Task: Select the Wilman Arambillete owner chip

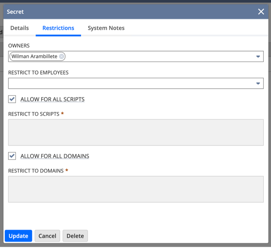Action: [x=34, y=57]
